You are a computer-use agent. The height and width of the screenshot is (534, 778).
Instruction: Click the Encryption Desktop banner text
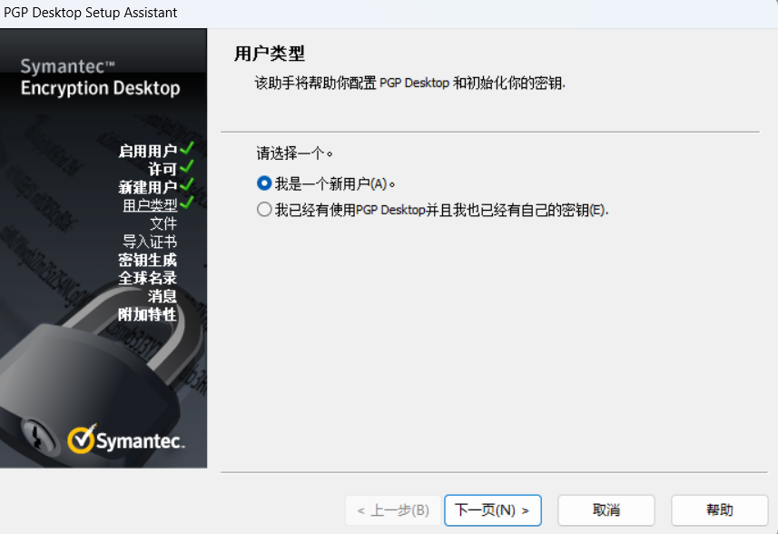(100, 88)
